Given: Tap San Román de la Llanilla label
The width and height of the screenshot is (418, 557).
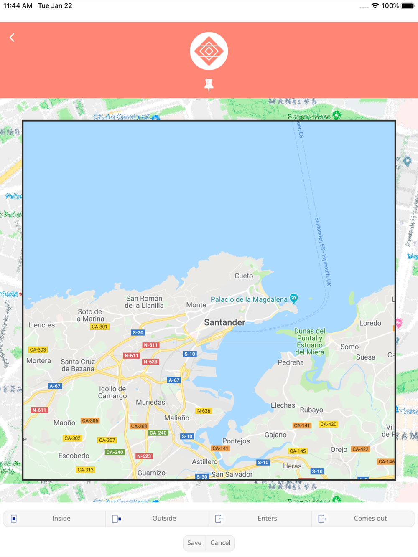Looking at the screenshot, I should (144, 302).
